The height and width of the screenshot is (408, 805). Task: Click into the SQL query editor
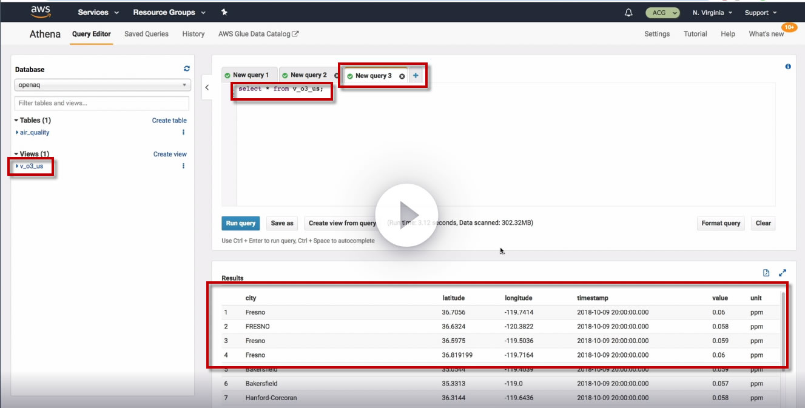pyautogui.click(x=505, y=145)
